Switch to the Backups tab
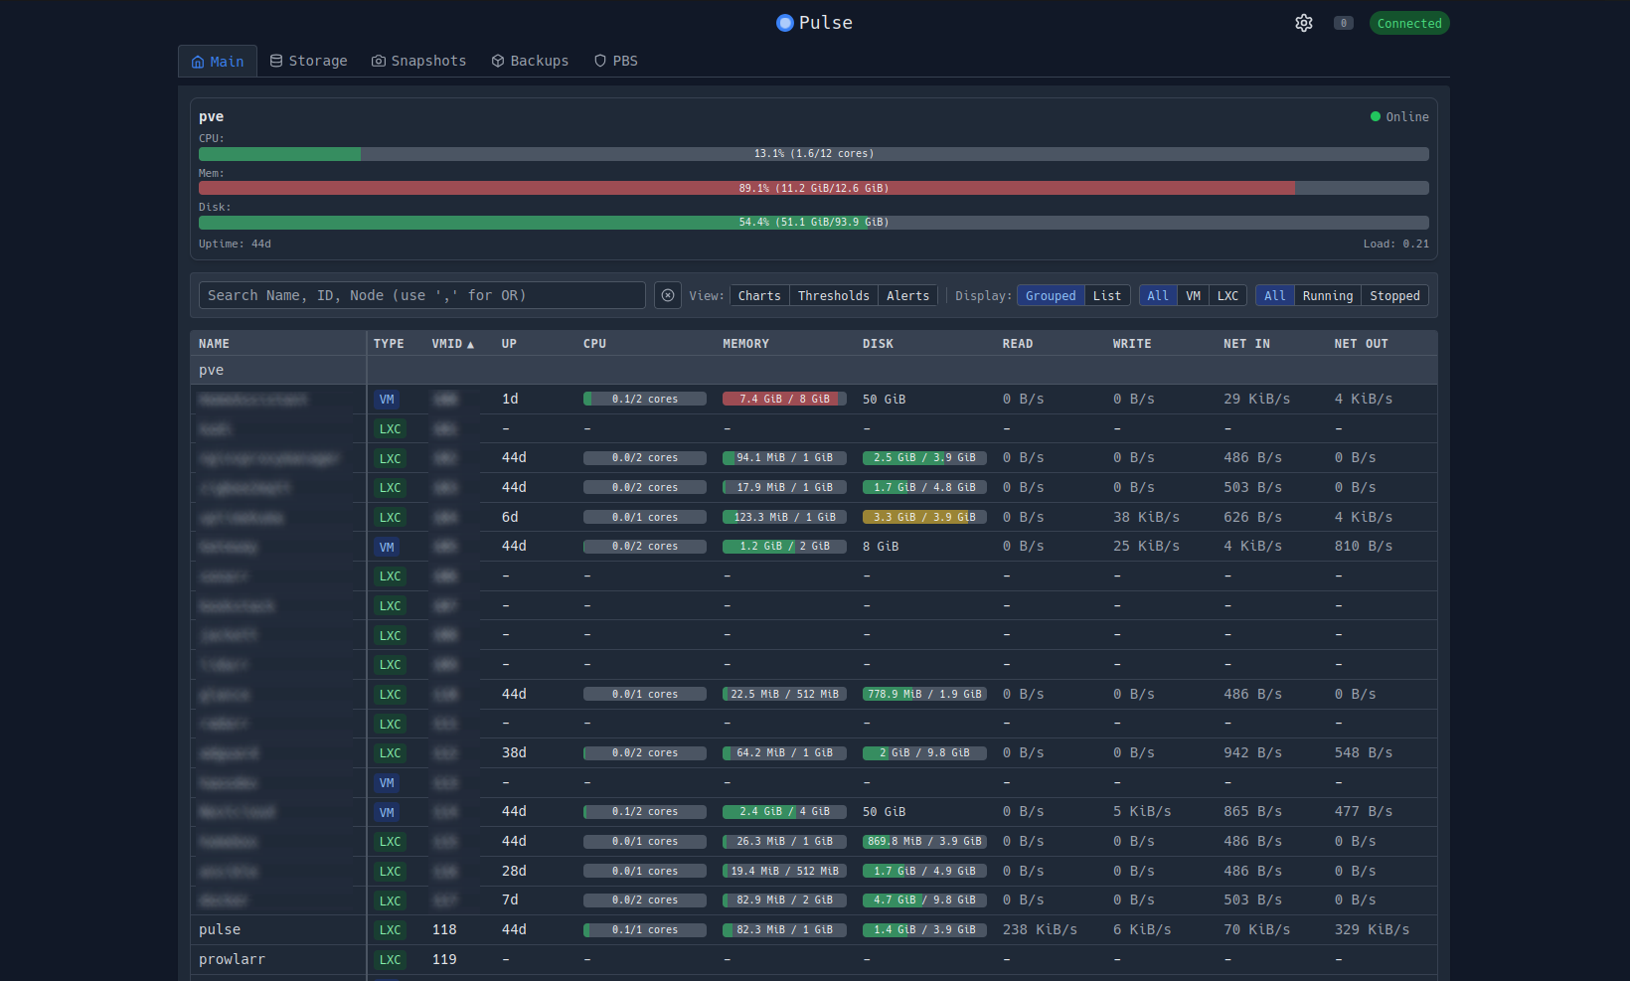The image size is (1630, 981). click(530, 61)
